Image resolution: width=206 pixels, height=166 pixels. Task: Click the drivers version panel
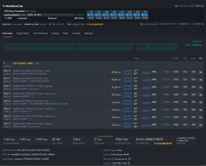(x=186, y=141)
